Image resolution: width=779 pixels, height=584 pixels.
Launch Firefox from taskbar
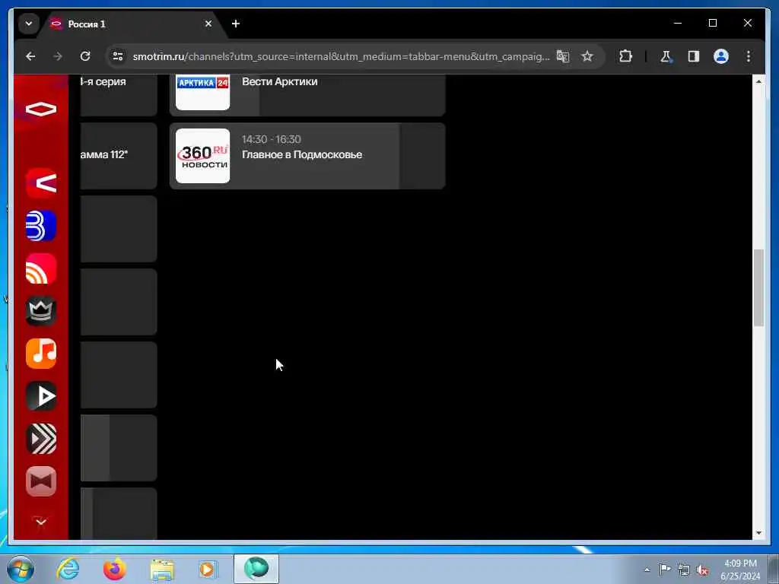pyautogui.click(x=115, y=569)
